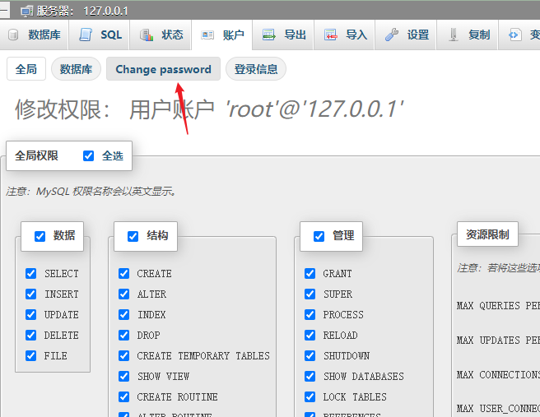Click the server icon beside 127.0.0.1
This screenshot has width=540, height=417.
click(x=26, y=12)
